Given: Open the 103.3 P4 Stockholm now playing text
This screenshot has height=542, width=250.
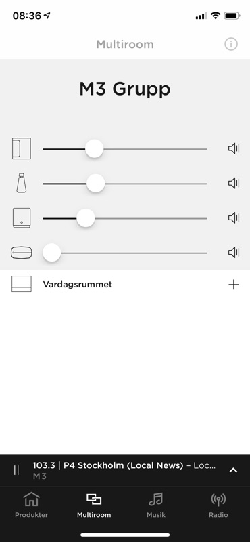Looking at the screenshot, I should 124,465.
